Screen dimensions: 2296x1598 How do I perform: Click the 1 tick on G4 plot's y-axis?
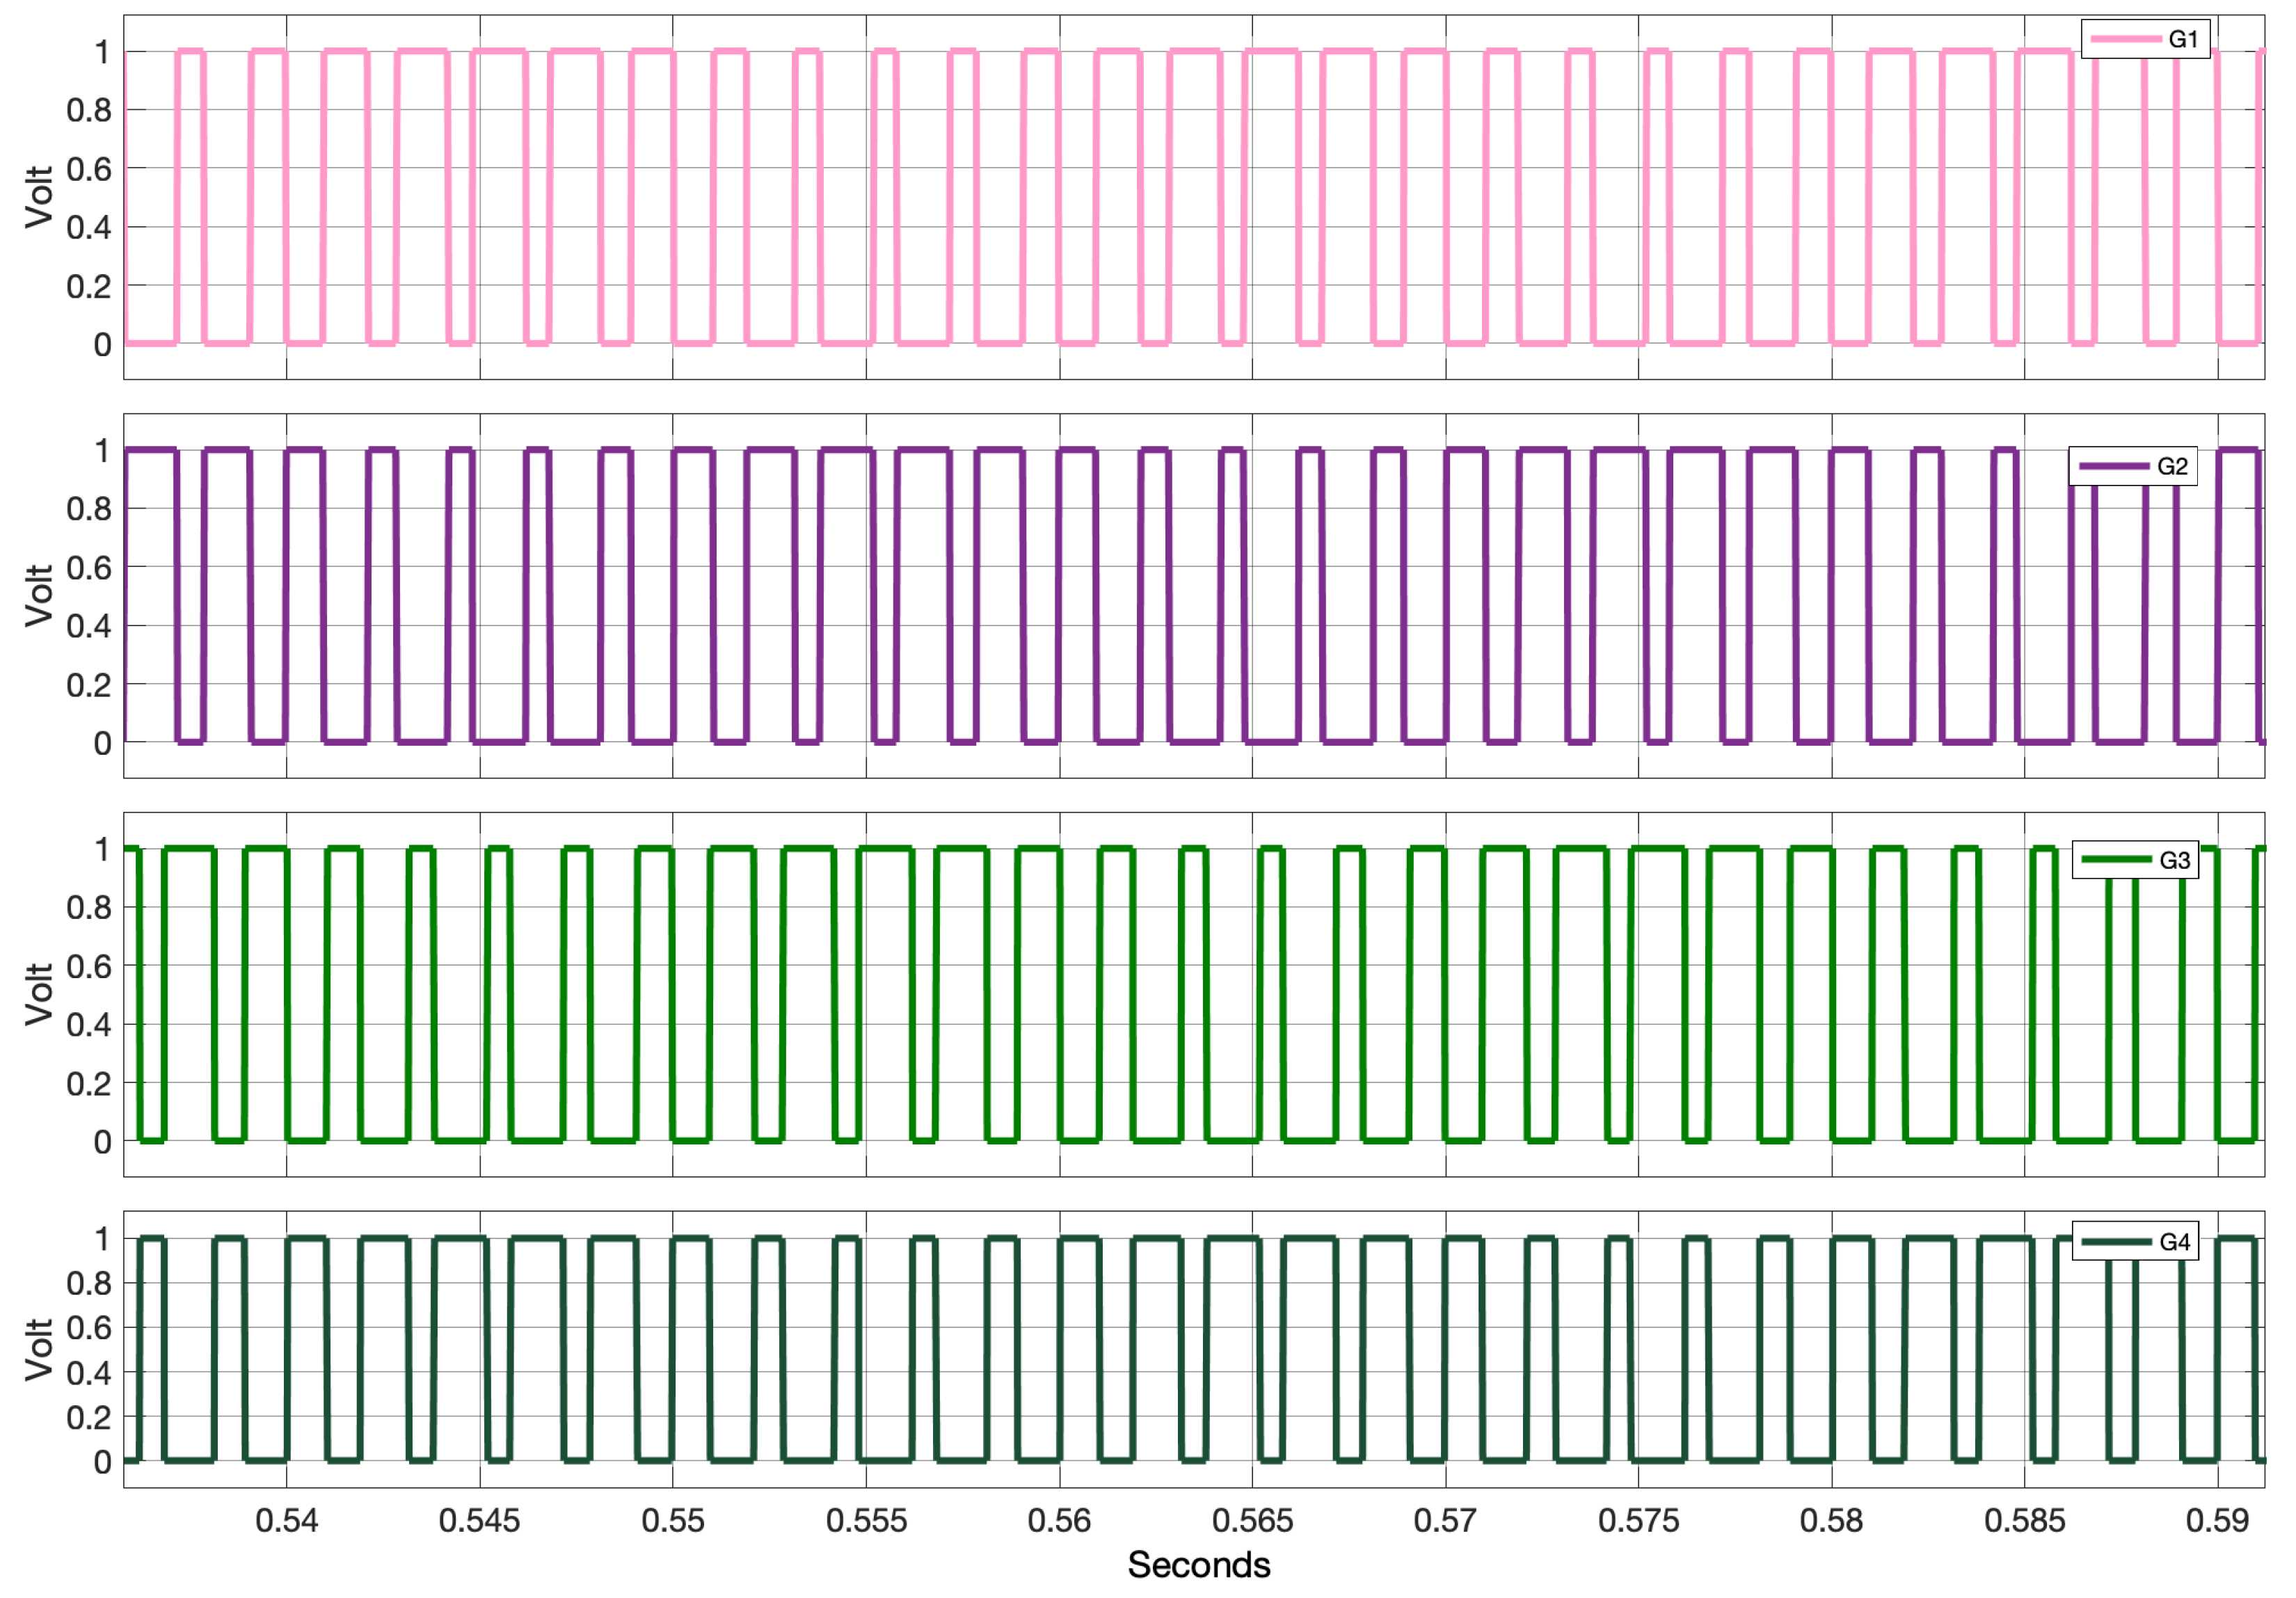pos(102,1239)
